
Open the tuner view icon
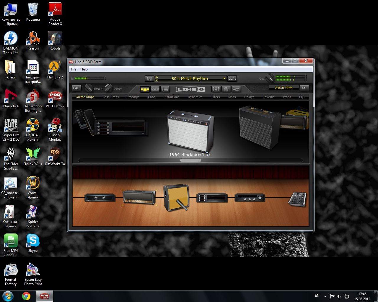click(x=226, y=89)
